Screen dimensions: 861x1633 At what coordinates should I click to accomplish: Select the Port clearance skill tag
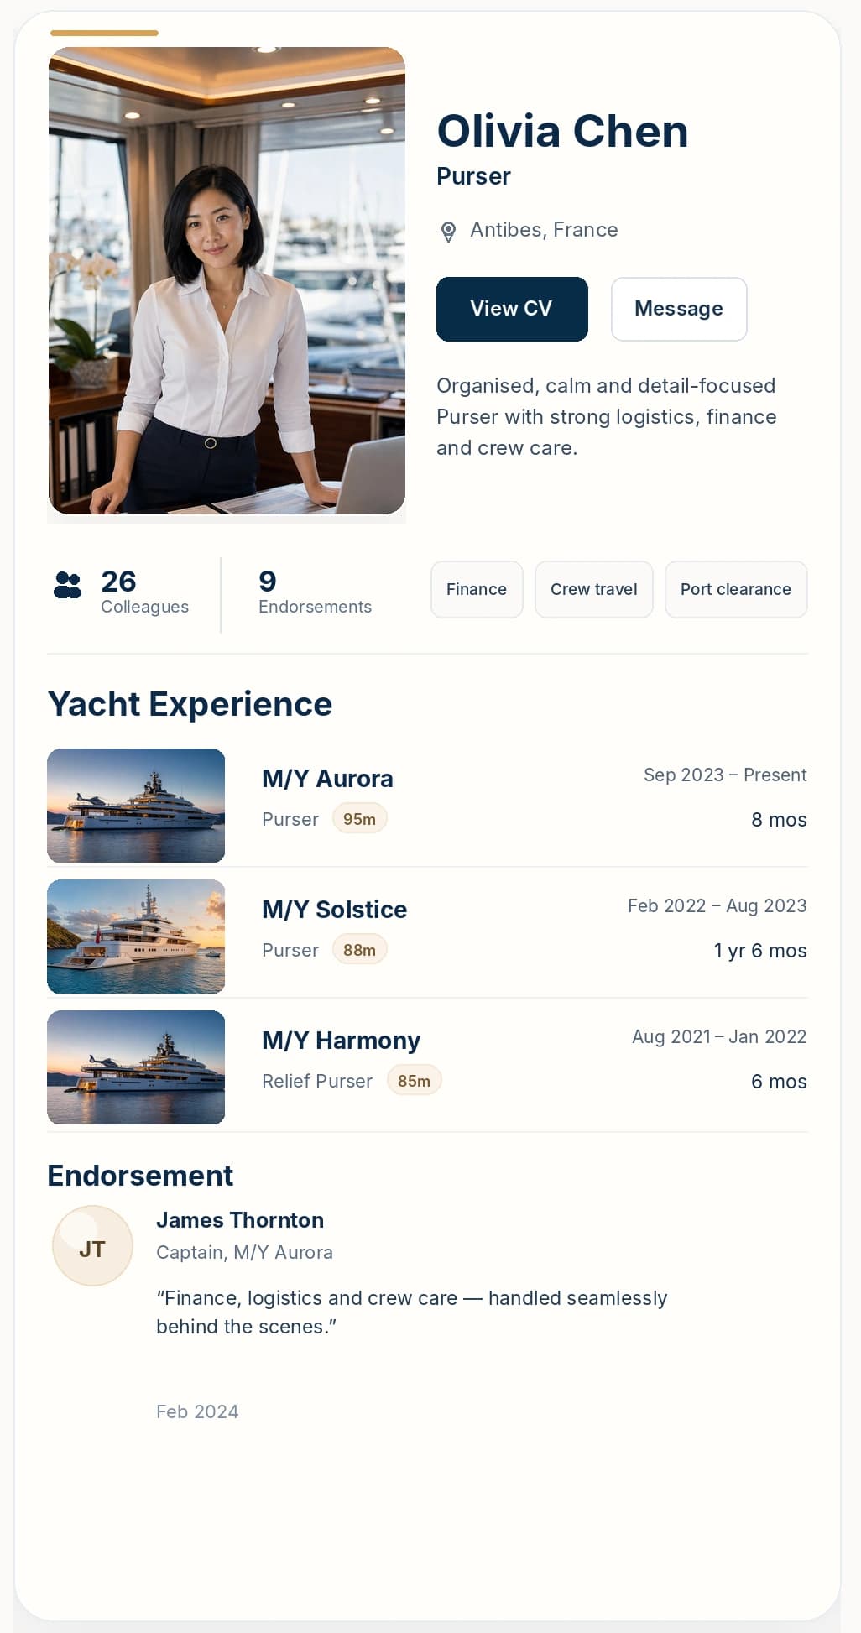pyautogui.click(x=736, y=589)
